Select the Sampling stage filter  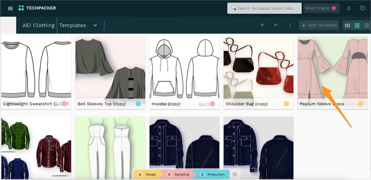click(179, 174)
